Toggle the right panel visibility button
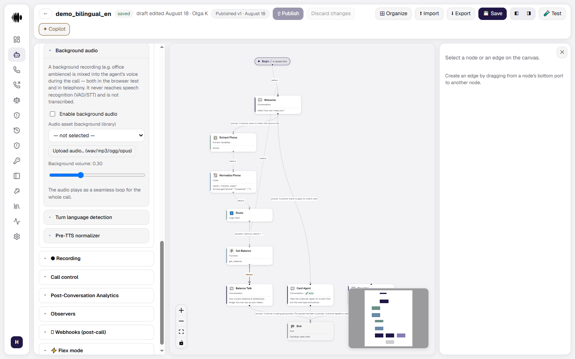575x359 pixels. click(529, 14)
